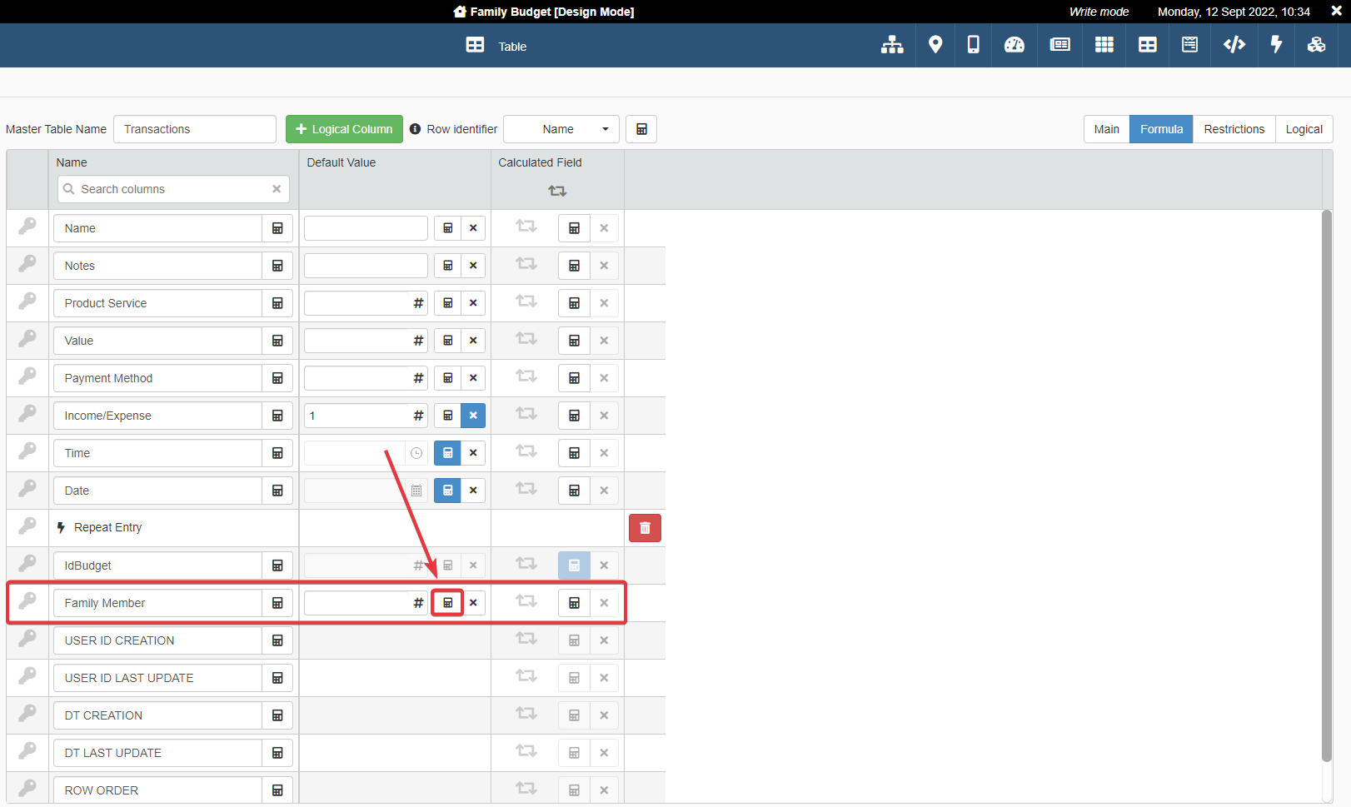This screenshot has height=807, width=1351.
Task: Click the code brackets icon in toolbar
Action: click(x=1234, y=45)
